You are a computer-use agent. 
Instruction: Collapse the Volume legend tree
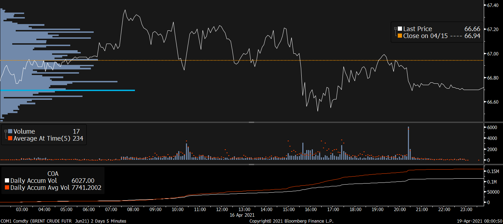(x=5, y=131)
